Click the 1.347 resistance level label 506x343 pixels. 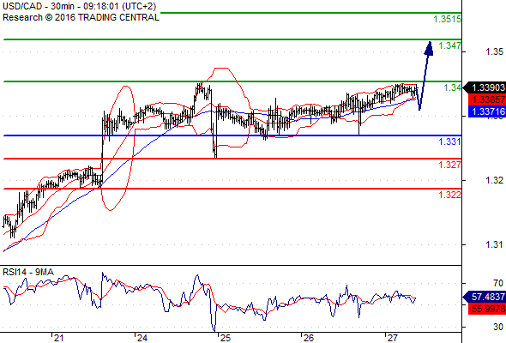pyautogui.click(x=449, y=45)
